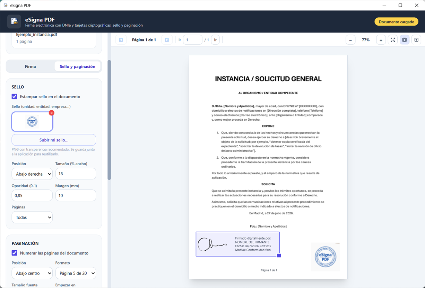Click the eSigna stamp on the document

pos(325,257)
